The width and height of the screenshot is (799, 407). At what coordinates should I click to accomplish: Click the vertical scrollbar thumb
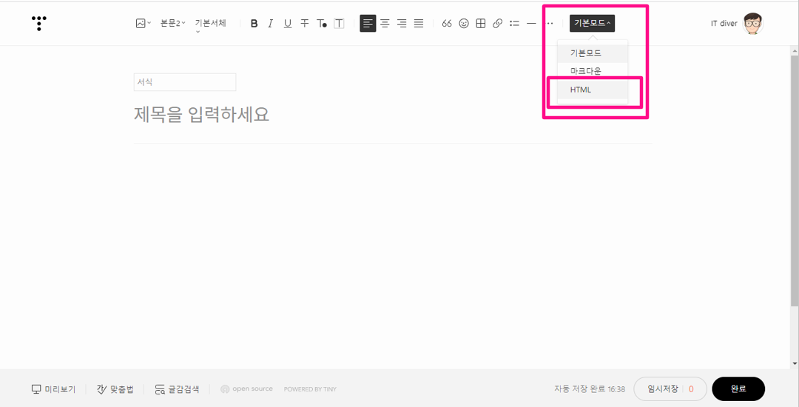pyautogui.click(x=795, y=181)
